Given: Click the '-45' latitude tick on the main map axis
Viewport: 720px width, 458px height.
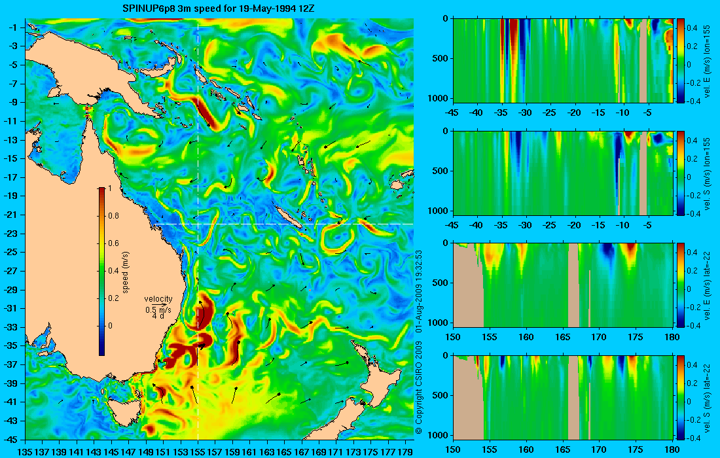Looking at the screenshot, I should 10,439.
